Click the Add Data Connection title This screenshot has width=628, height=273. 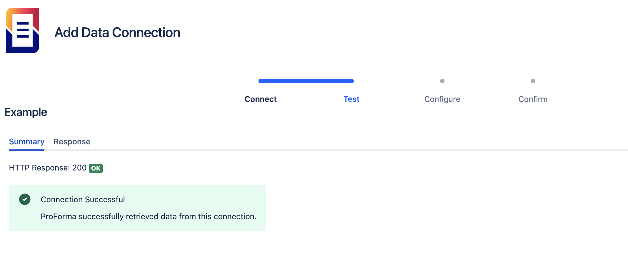tap(118, 32)
